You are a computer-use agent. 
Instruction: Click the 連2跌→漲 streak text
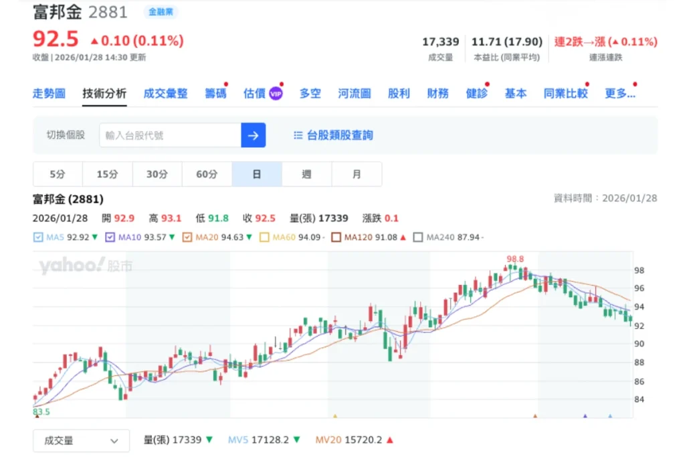click(x=605, y=42)
